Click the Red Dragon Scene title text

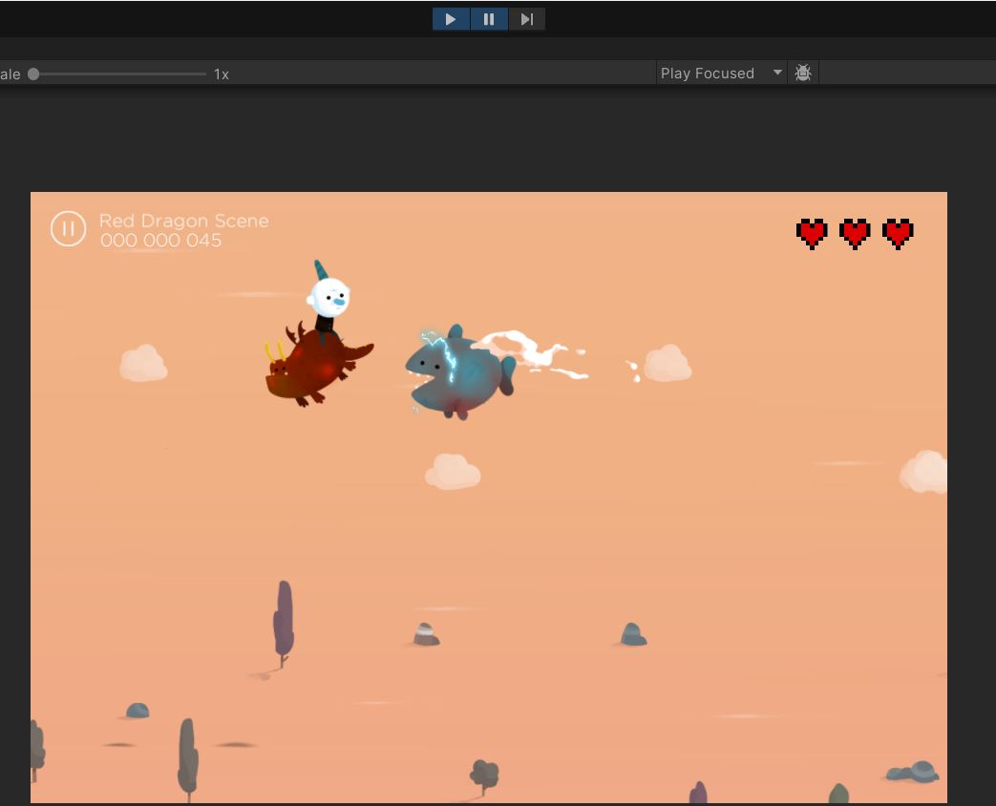(184, 221)
